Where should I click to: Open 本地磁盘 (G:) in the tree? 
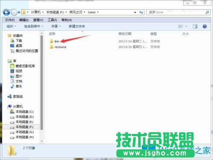pos(25,132)
